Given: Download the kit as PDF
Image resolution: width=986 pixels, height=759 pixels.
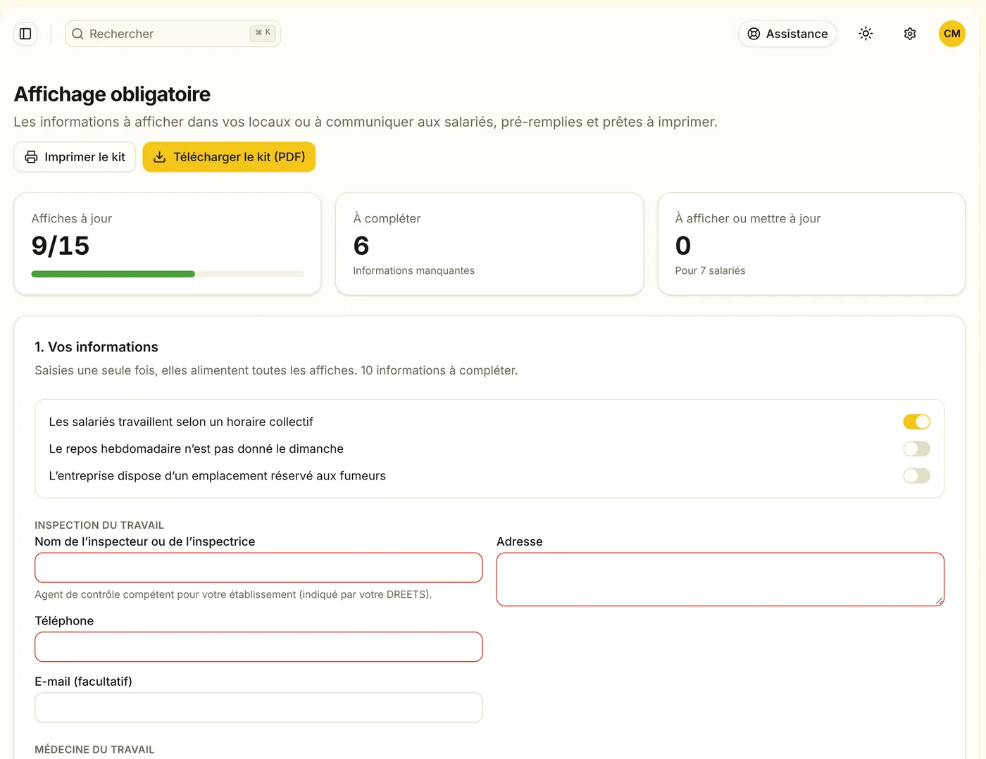Looking at the screenshot, I should click(x=229, y=157).
